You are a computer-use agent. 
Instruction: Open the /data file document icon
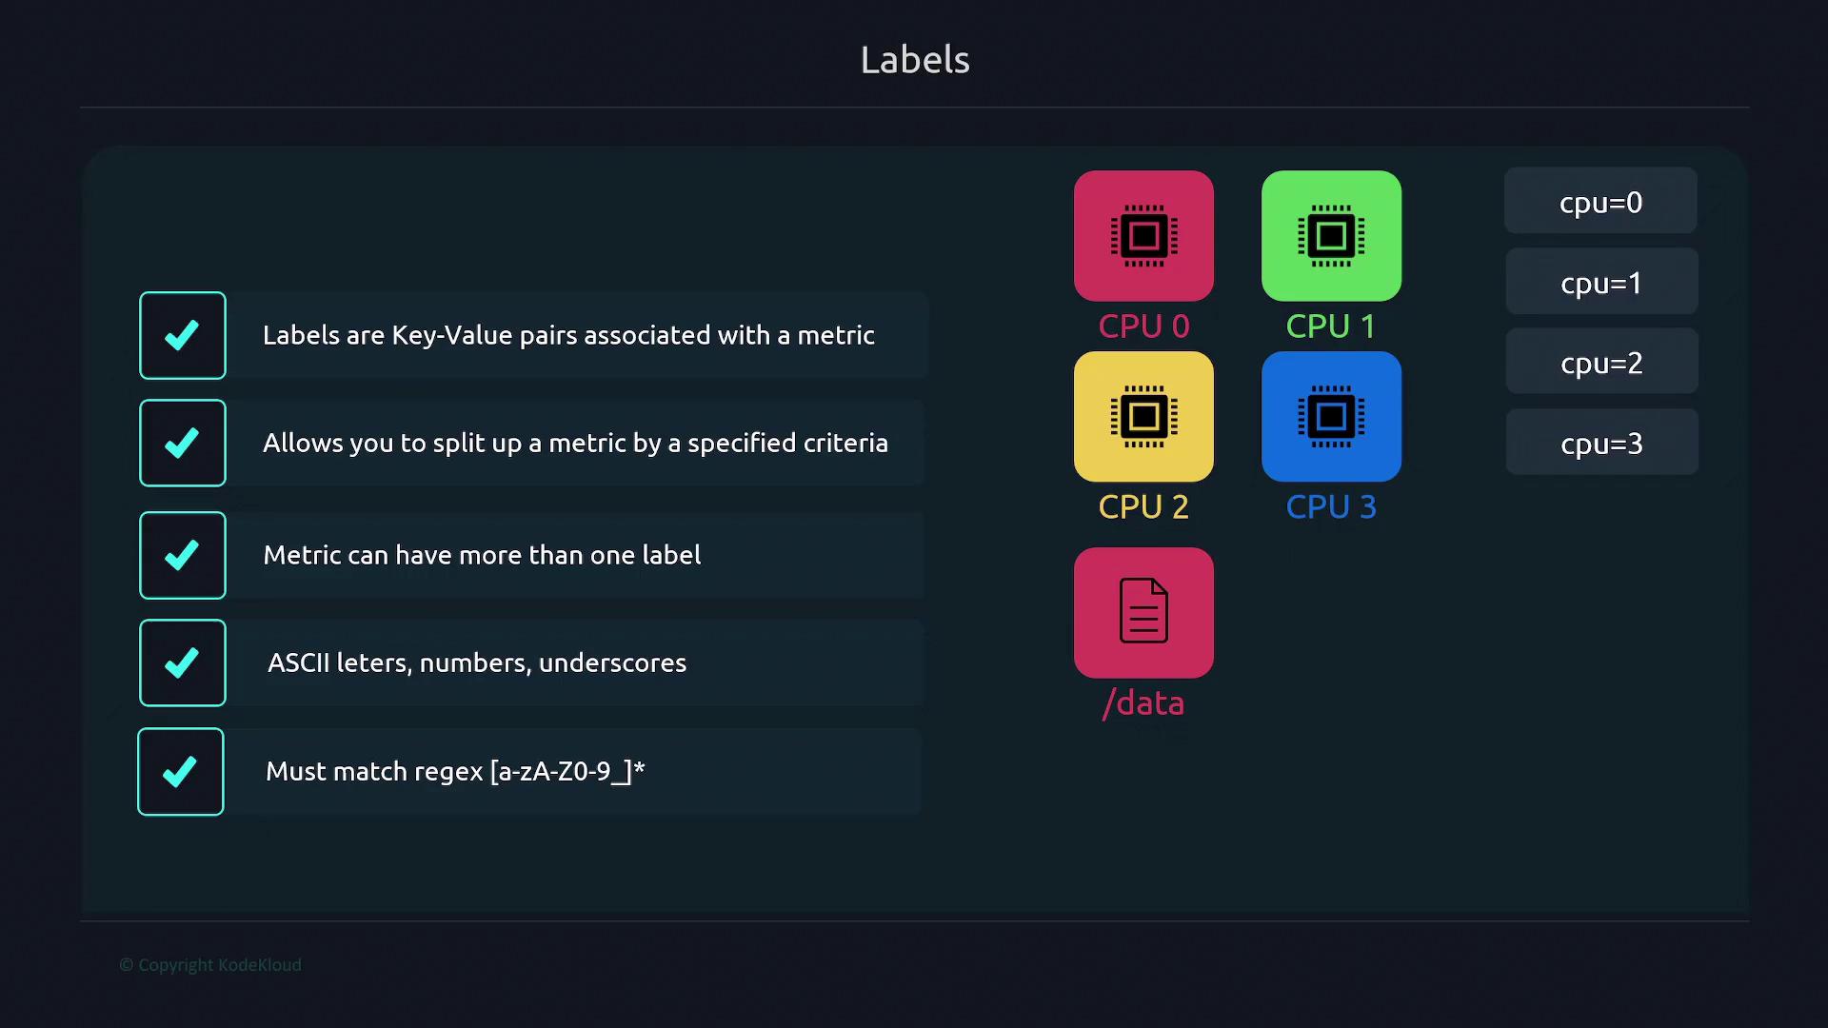(1143, 612)
